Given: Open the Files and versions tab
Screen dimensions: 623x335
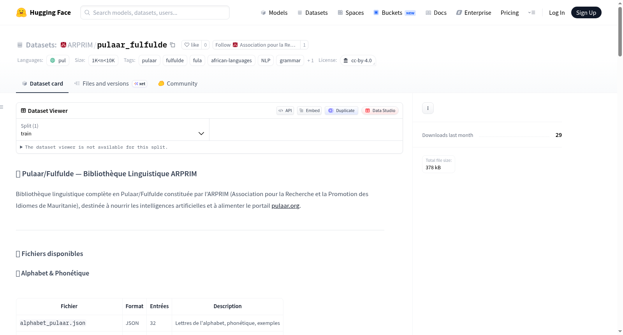Looking at the screenshot, I should point(111,84).
